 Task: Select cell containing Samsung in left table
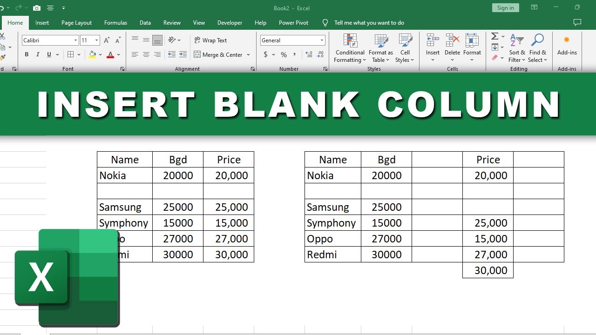point(125,207)
